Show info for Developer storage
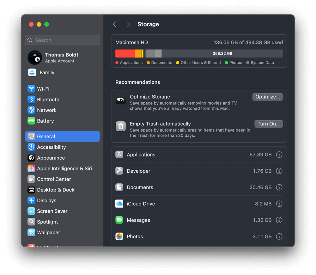Screen dimensions: 316x275 click(279, 171)
